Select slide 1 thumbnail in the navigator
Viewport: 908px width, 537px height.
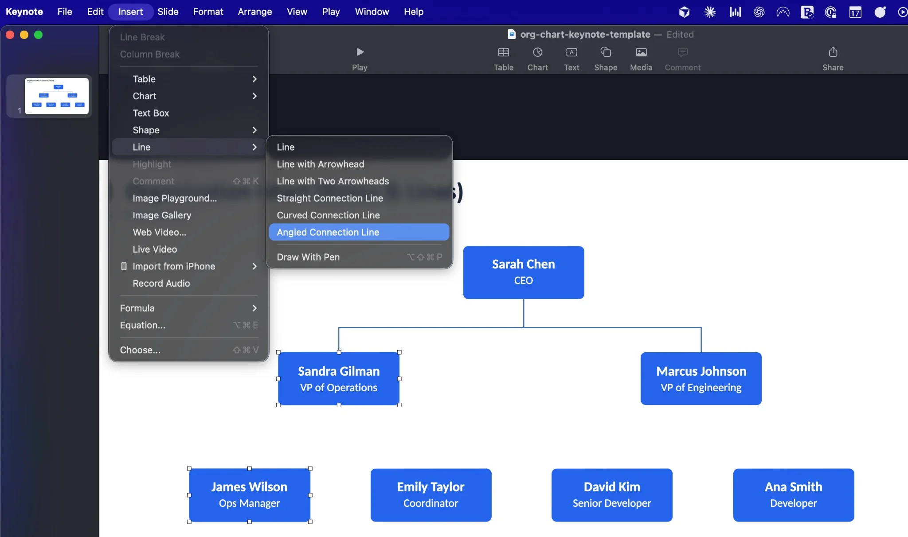[57, 96]
